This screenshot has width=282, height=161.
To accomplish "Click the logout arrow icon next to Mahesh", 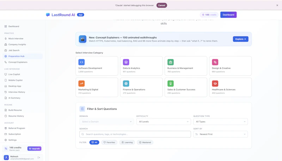I will pyautogui.click(x=39, y=157).
